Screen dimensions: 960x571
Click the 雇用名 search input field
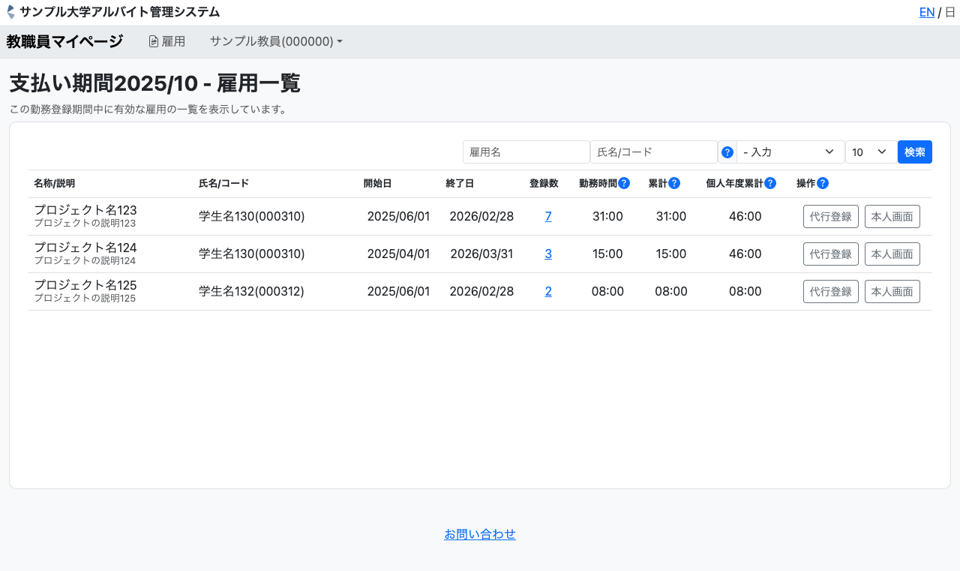tap(526, 152)
